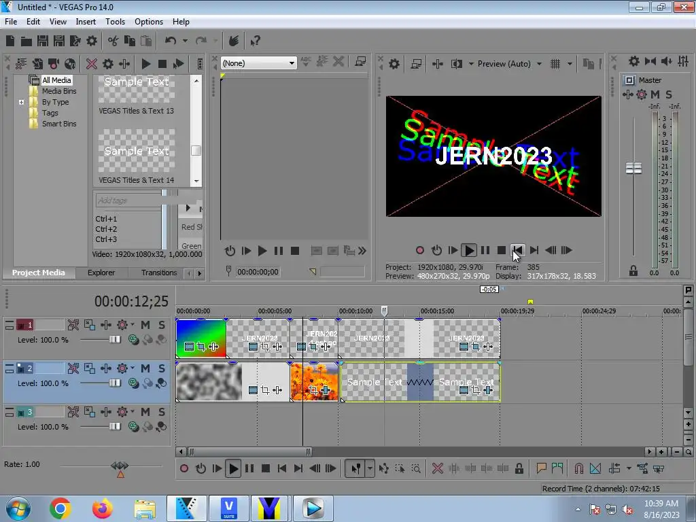
Task: Open the Insert menu
Action: pos(86,22)
